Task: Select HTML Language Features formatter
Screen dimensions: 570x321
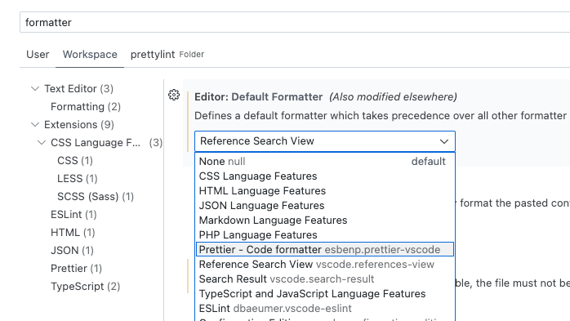Action: point(325,191)
